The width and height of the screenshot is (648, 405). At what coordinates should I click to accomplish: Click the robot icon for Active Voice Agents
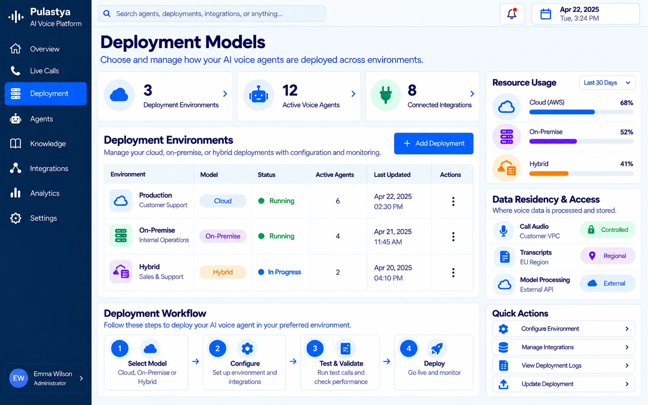[x=259, y=95]
